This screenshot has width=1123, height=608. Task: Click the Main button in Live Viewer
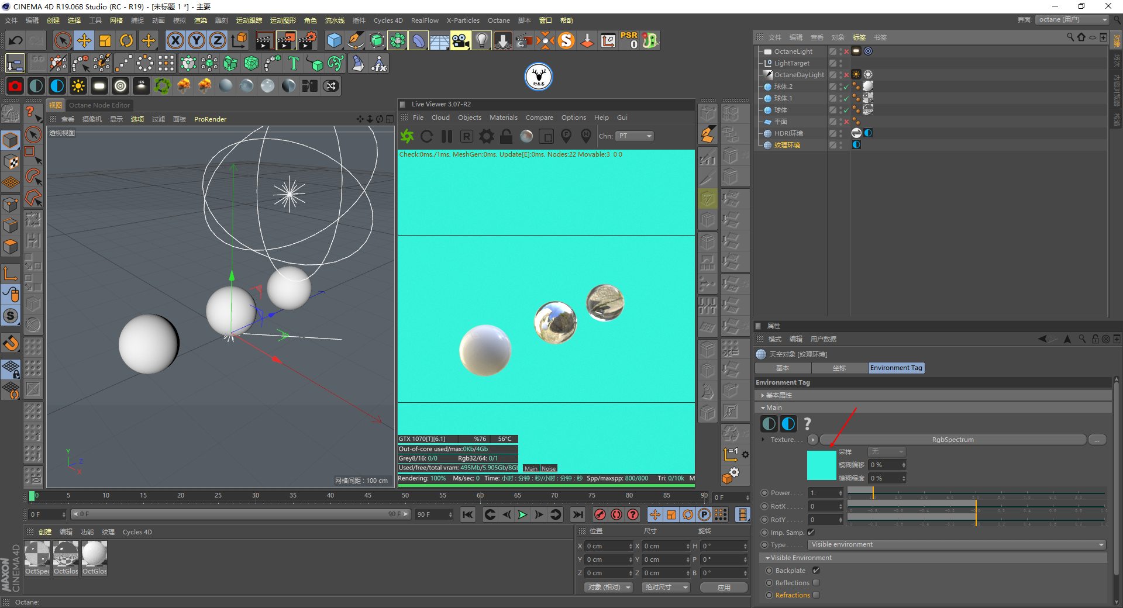(531, 468)
